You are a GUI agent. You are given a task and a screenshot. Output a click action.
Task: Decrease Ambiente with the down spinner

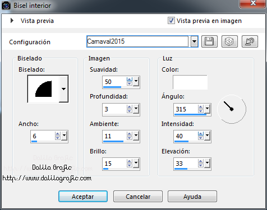[130, 138]
